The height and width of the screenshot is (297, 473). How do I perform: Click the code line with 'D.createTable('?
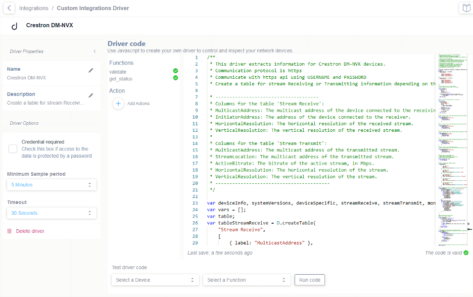click(x=261, y=223)
